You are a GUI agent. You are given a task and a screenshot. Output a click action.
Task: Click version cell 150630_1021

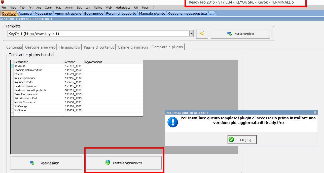click(x=74, y=102)
